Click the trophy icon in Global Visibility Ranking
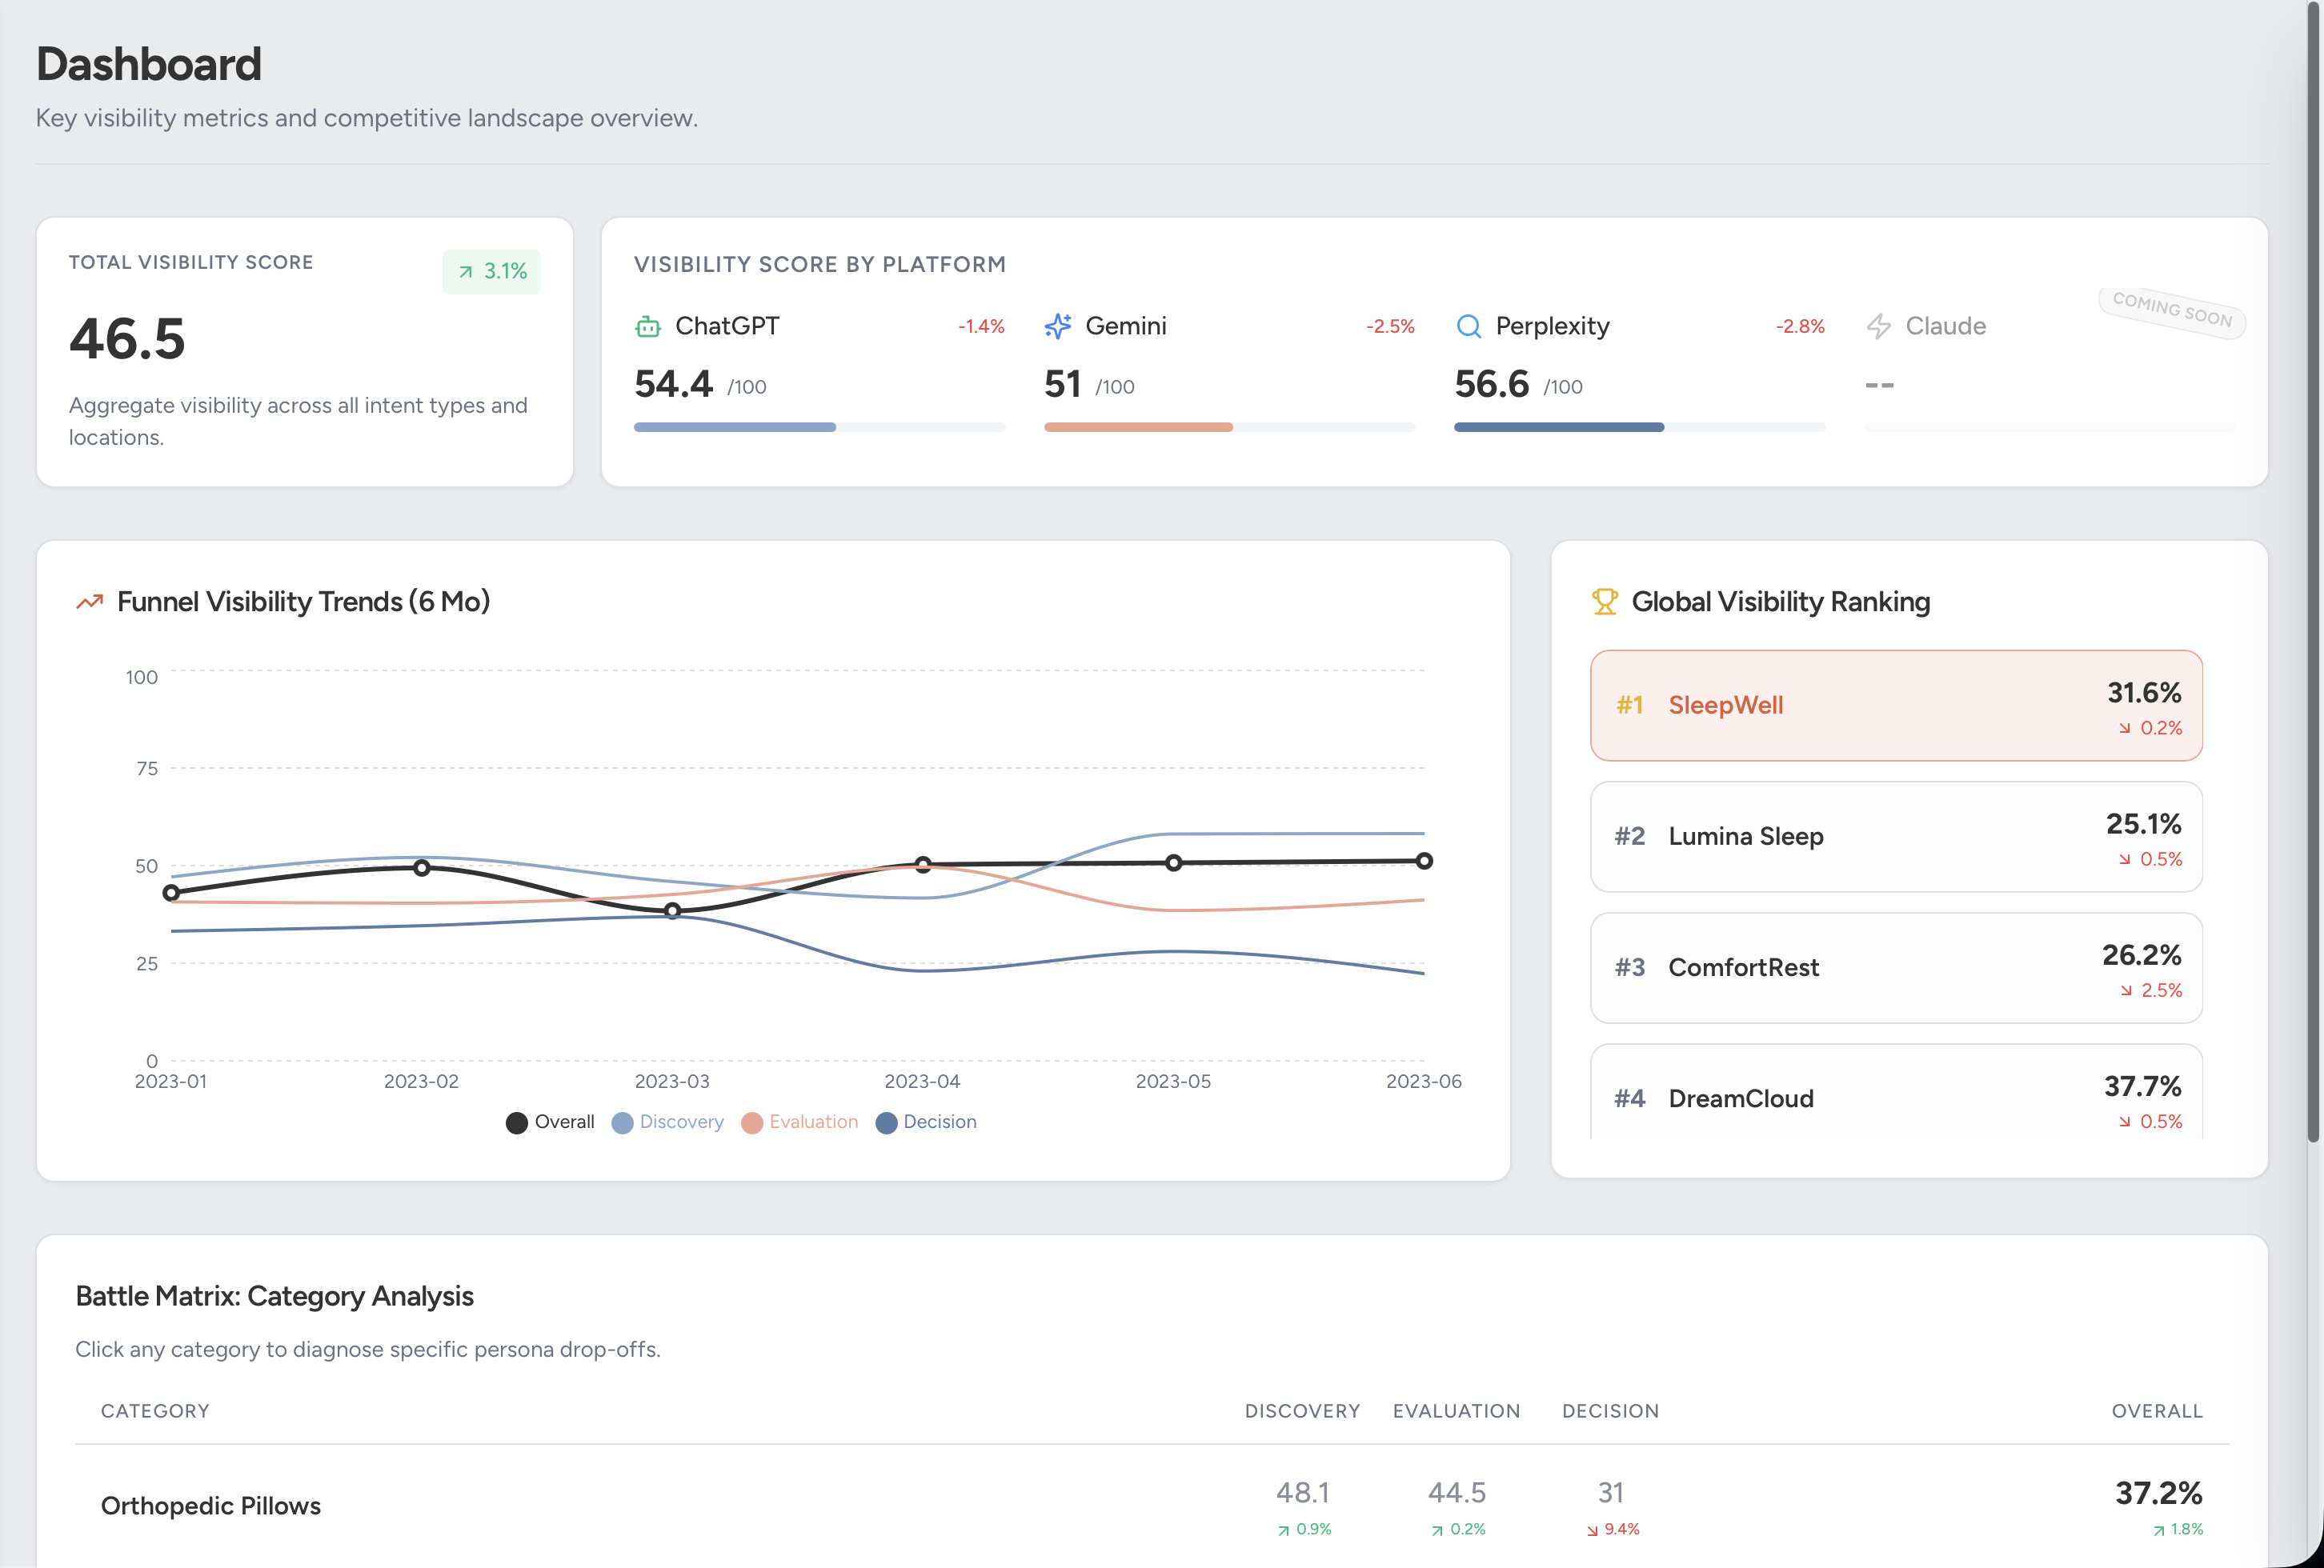This screenshot has width=2324, height=1568. [1605, 601]
